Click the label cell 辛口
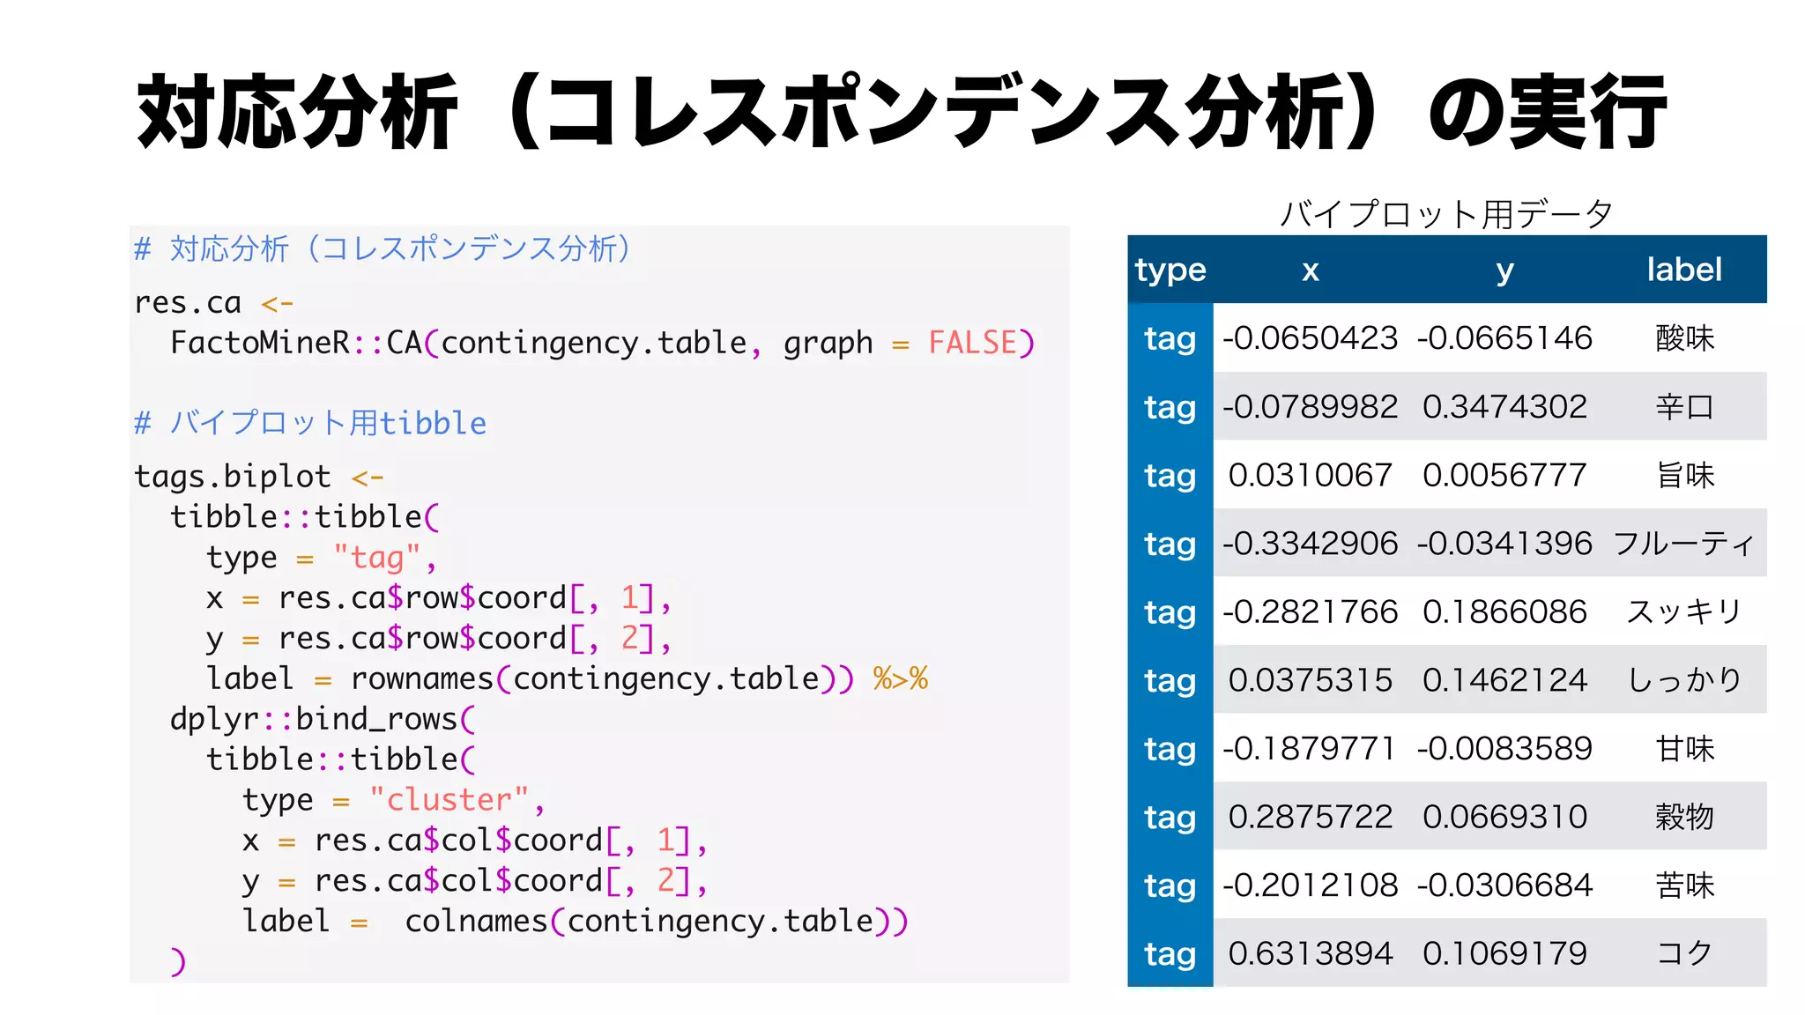This screenshot has width=1805, height=1015. click(x=1684, y=407)
